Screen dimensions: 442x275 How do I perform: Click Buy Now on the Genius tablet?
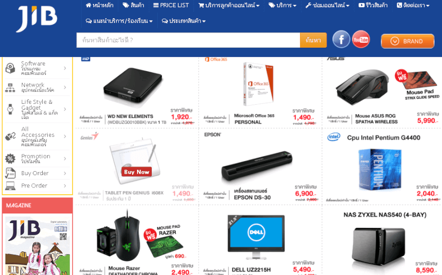click(137, 172)
